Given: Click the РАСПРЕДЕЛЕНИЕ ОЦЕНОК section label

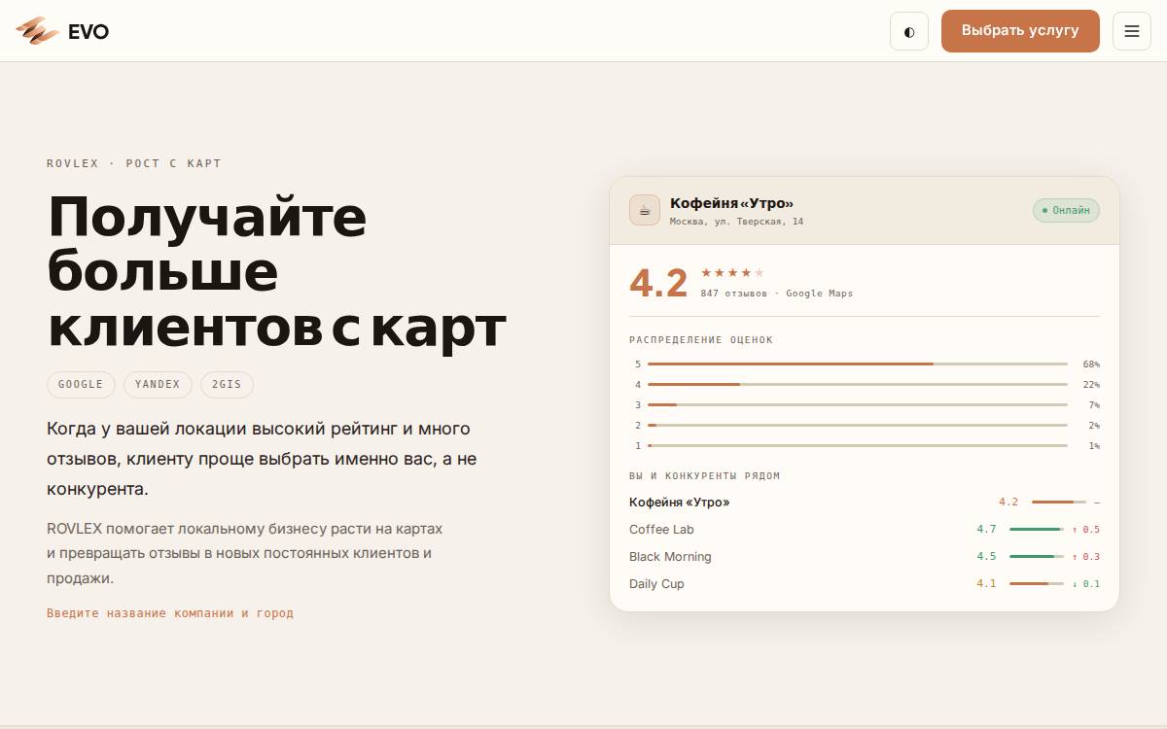Looking at the screenshot, I should tap(701, 340).
